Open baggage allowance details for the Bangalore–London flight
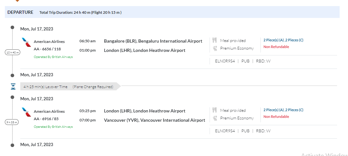Viewport: 348px width, 156px height. click(283, 40)
